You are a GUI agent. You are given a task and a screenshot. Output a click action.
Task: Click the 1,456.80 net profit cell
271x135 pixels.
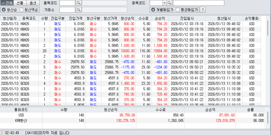tap(160, 84)
